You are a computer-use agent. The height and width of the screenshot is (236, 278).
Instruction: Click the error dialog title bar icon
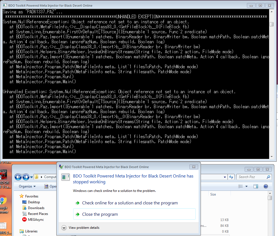pos(61,167)
